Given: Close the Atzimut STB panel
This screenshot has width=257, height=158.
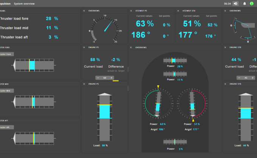Looking at the screenshot, I should click(x=179, y=11).
